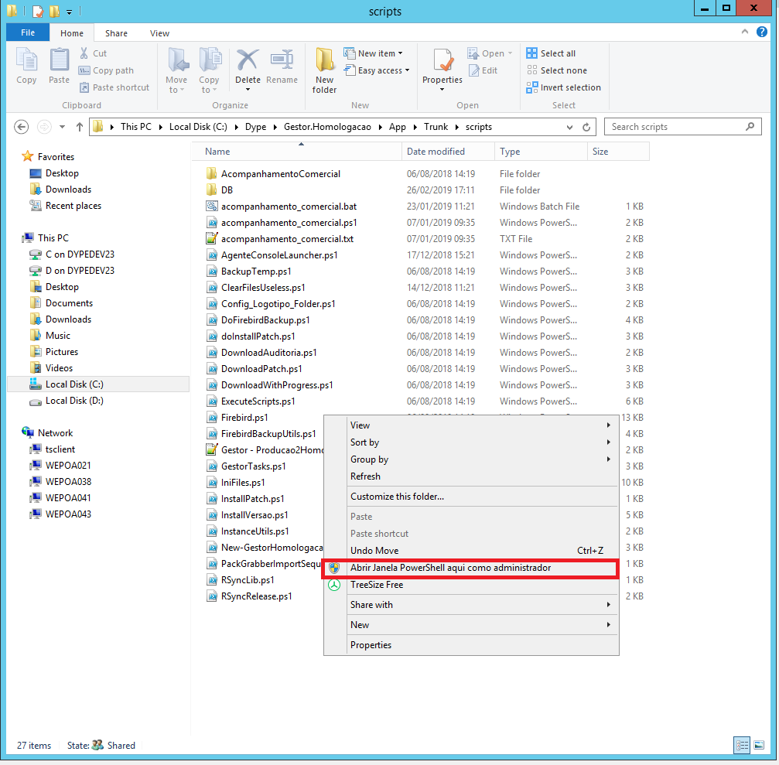779x765 pixels.
Task: Expand the Delete button dropdown arrow
Action: coord(248,90)
